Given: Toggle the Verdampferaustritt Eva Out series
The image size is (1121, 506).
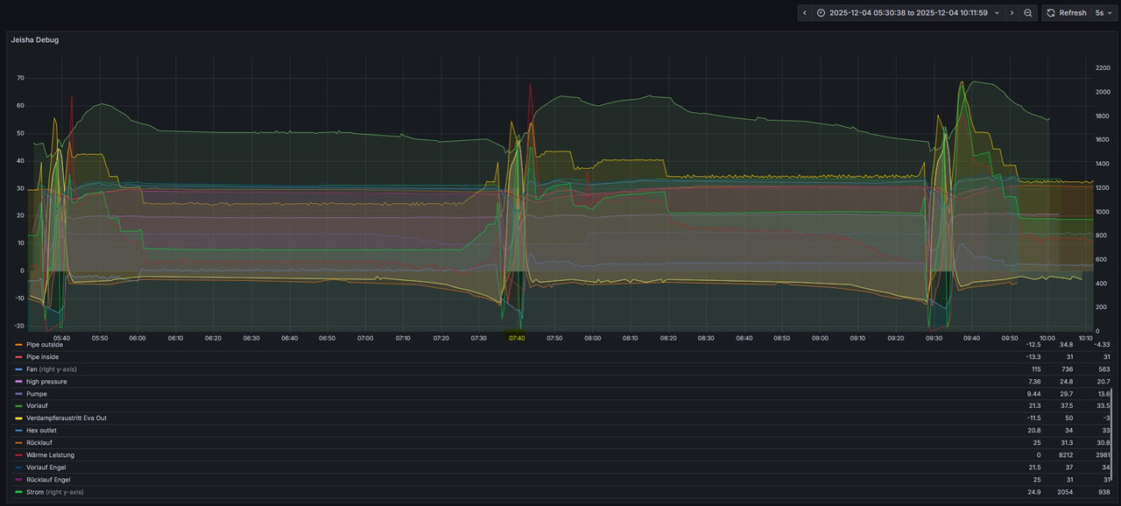Looking at the screenshot, I should (67, 418).
